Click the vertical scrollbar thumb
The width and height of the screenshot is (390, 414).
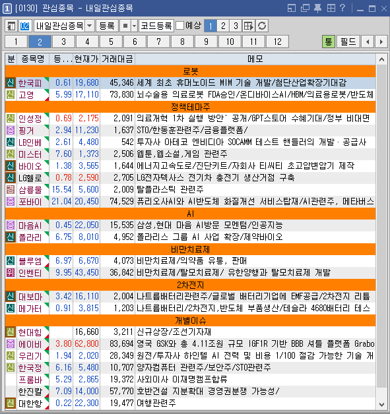coord(381,227)
